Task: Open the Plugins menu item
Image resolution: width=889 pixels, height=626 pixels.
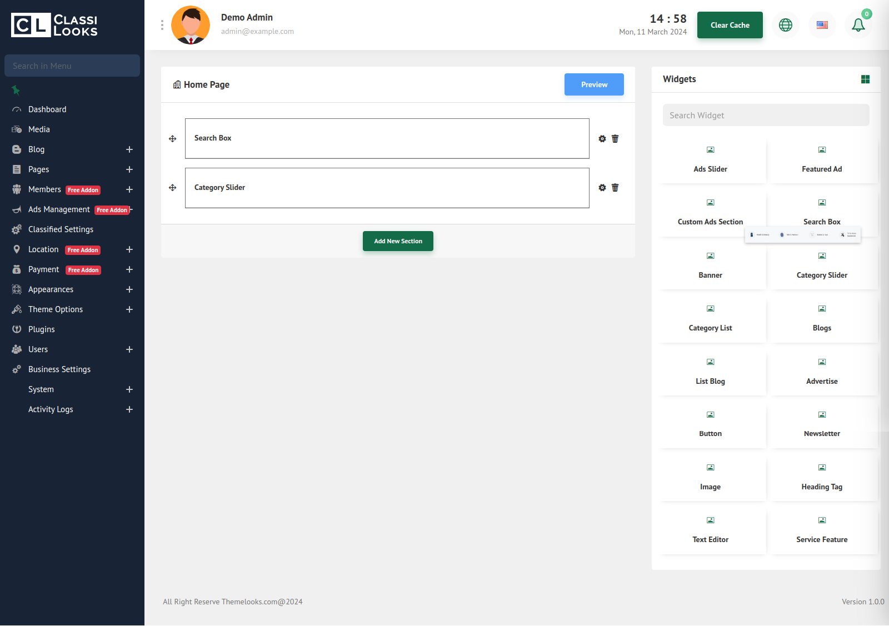Action: click(x=42, y=329)
